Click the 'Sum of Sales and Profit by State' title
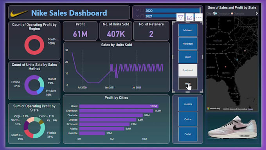The width and height of the screenshot is (266, 150). (x=232, y=8)
